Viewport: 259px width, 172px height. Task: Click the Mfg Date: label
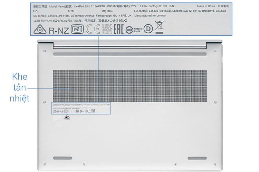point(107,11)
